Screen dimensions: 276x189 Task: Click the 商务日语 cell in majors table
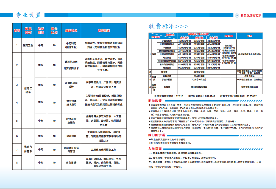[71, 163]
